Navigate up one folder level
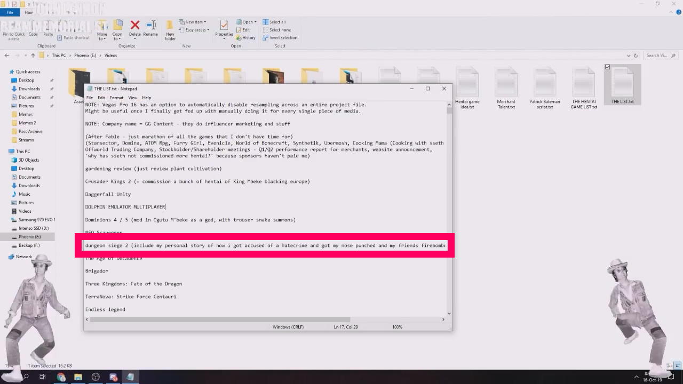Viewport: 683px width, 384px height. [x=33, y=55]
